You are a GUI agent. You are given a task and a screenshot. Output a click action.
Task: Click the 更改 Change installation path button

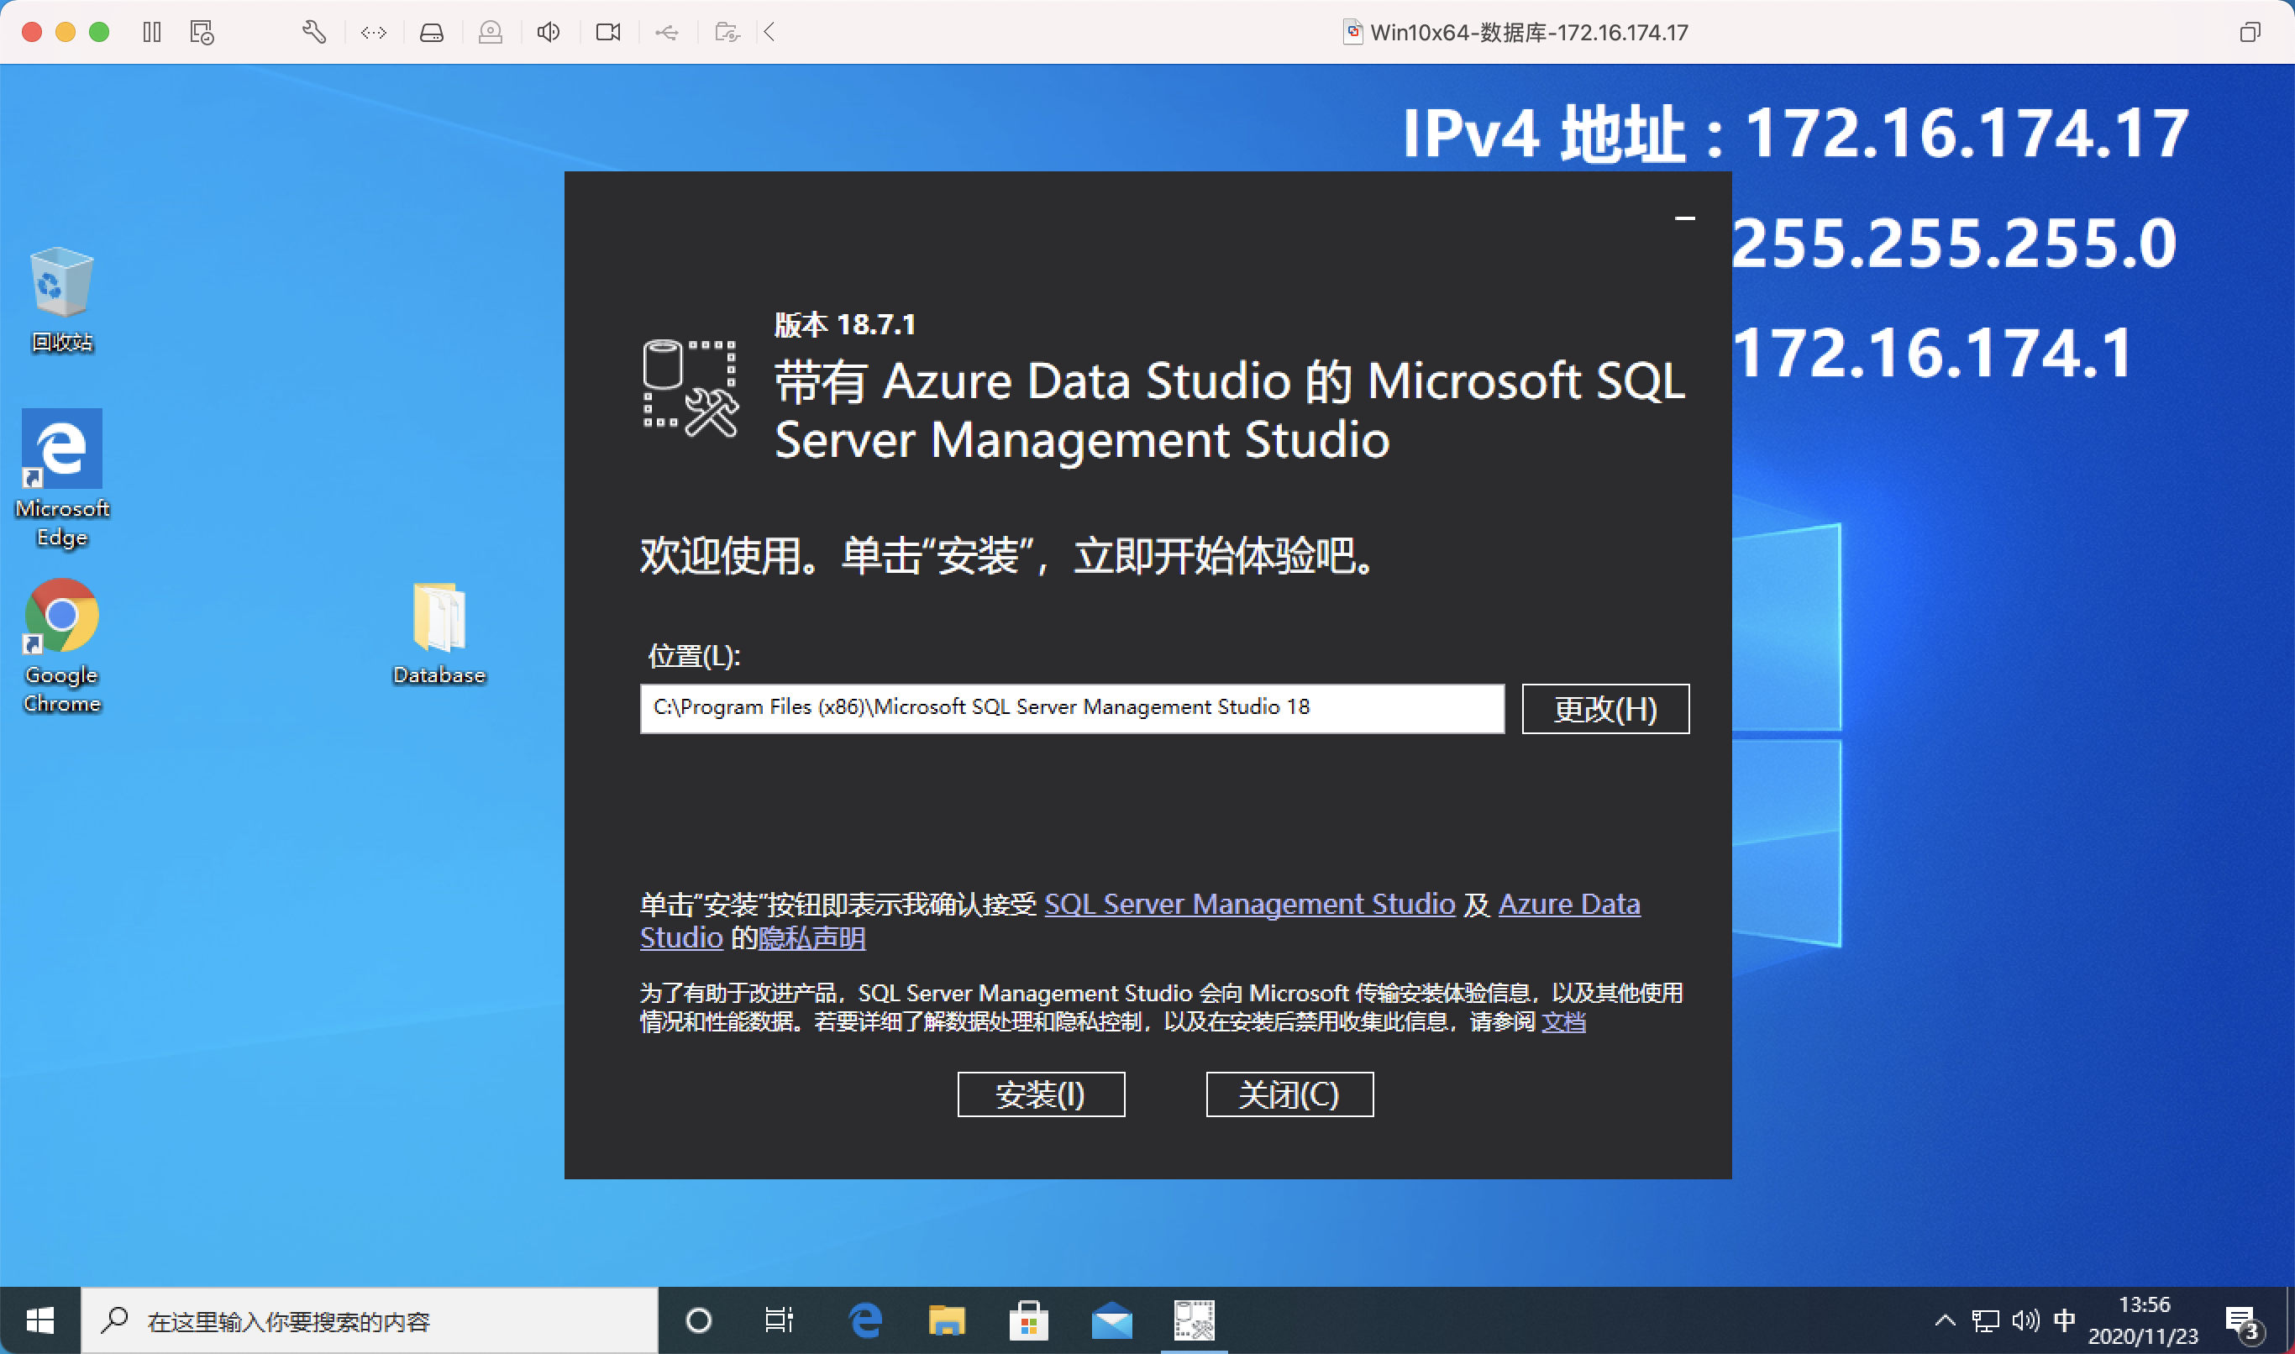[1602, 707]
